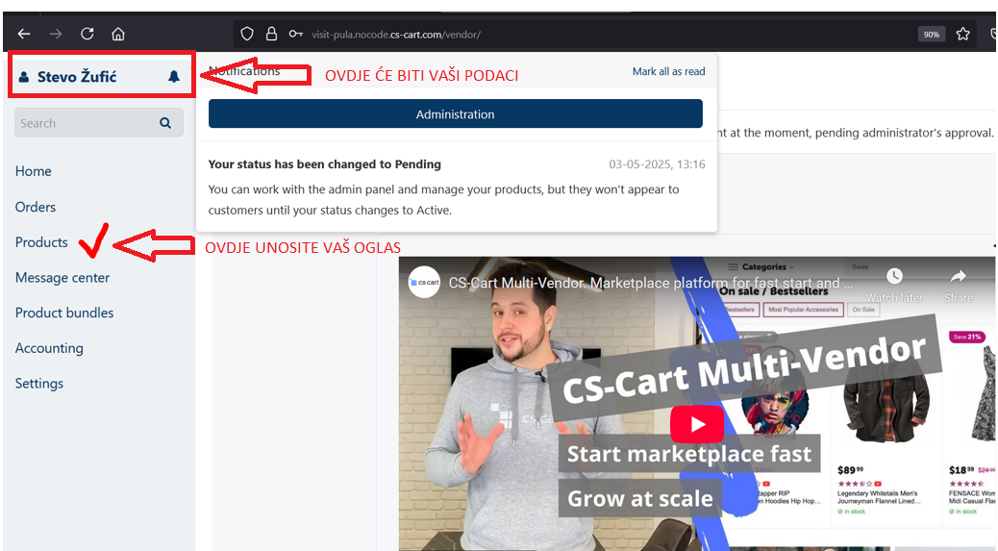Click Mark all as read
Viewport: 998px width, 551px height.
pos(668,71)
